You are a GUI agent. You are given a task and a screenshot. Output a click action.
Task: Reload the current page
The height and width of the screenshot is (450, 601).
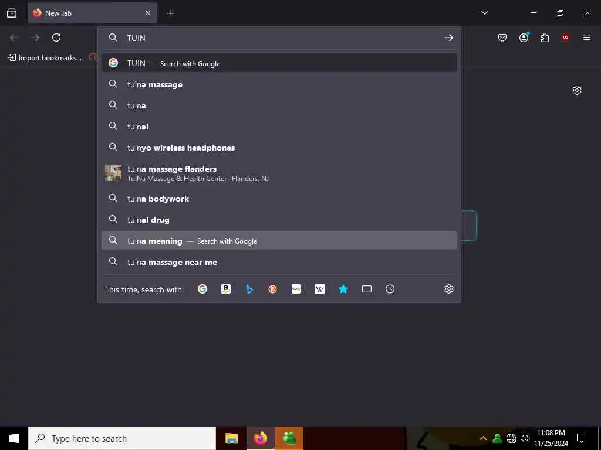pyautogui.click(x=56, y=37)
